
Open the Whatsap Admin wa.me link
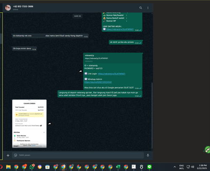tap(98, 82)
